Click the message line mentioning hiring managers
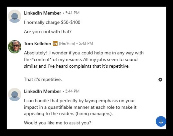The height and width of the screenshot is (136, 173). click(x=68, y=114)
